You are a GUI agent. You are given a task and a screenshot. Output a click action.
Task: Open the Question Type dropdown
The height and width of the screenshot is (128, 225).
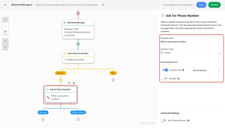point(191,53)
